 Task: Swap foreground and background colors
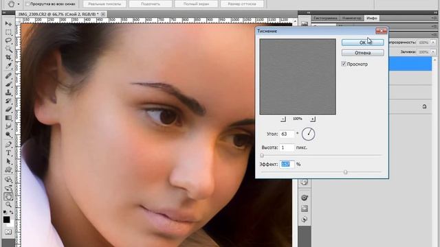pyautogui.click(x=12, y=212)
